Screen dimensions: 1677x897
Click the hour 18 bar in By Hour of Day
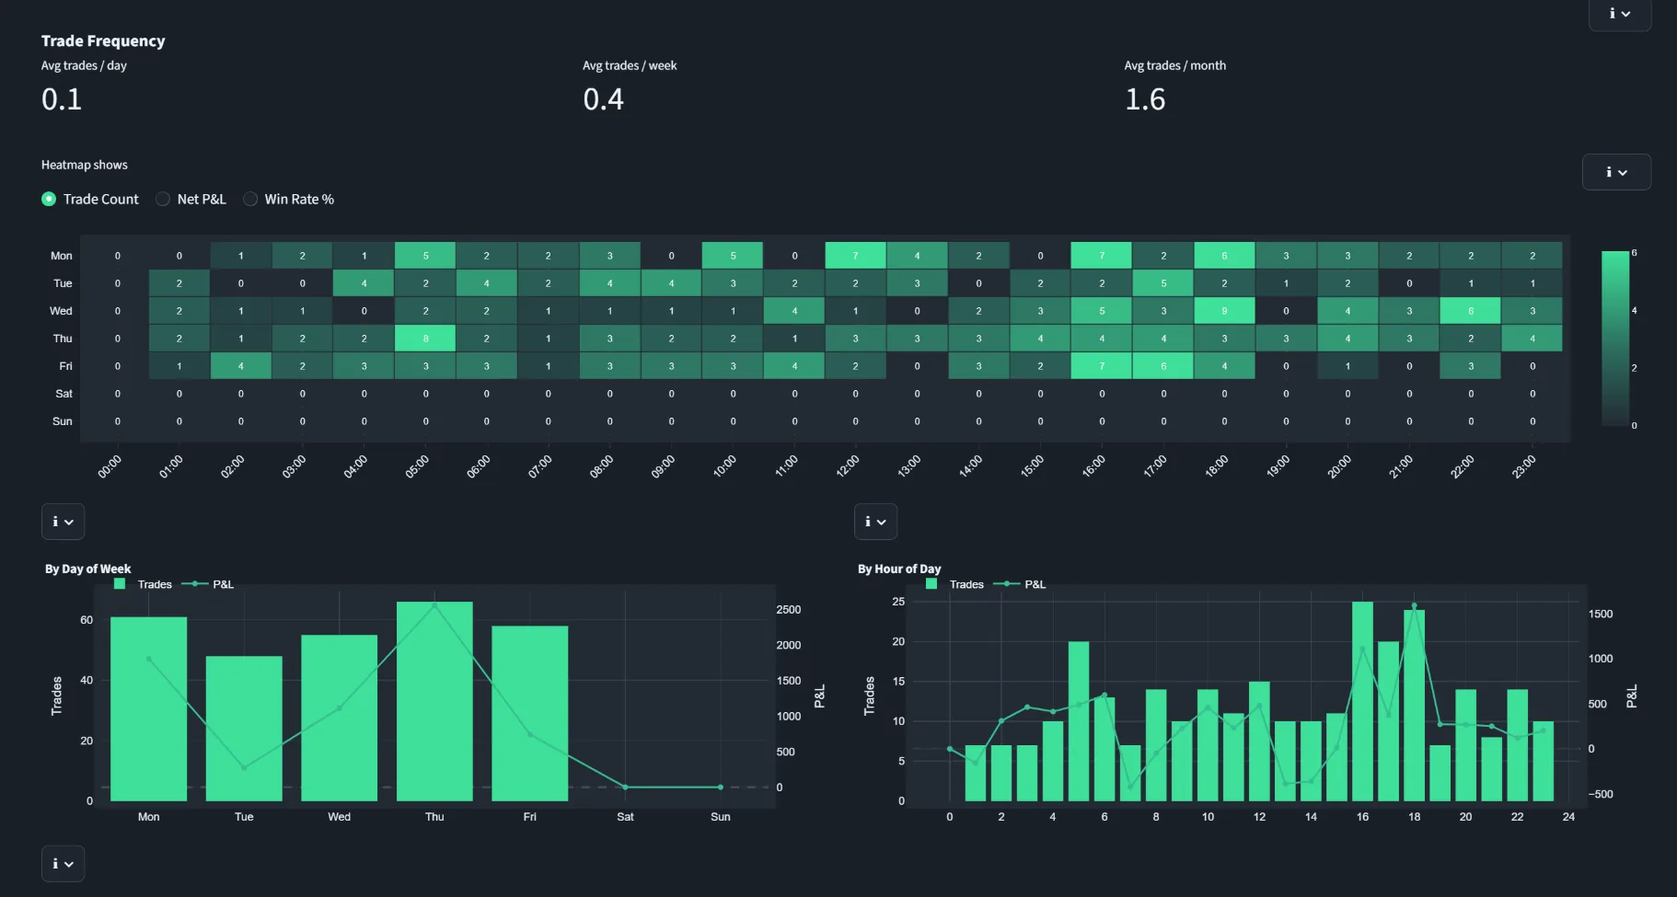pyautogui.click(x=1414, y=705)
